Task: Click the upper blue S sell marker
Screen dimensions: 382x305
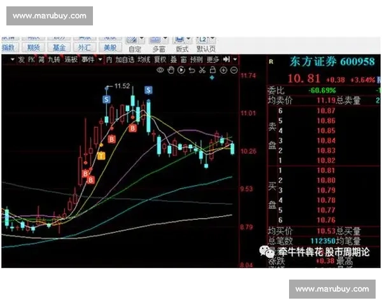Action: click(148, 90)
